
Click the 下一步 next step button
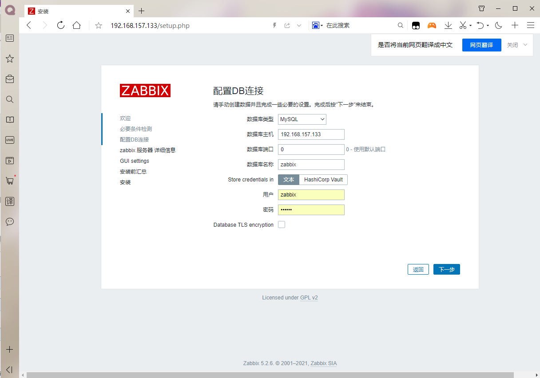click(447, 269)
